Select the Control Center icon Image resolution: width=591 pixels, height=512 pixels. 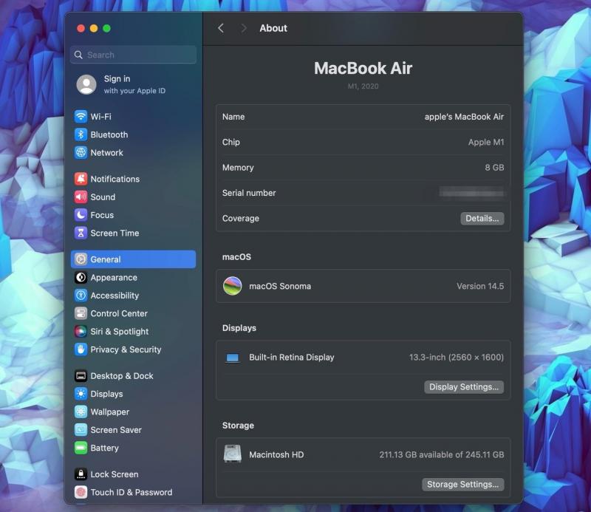81,313
